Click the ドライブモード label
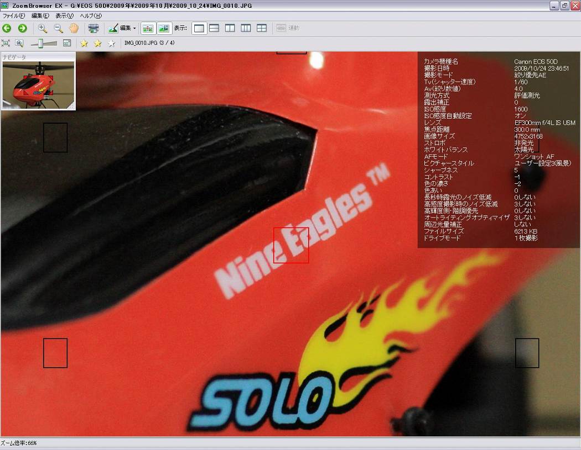This screenshot has width=581, height=450. [442, 238]
